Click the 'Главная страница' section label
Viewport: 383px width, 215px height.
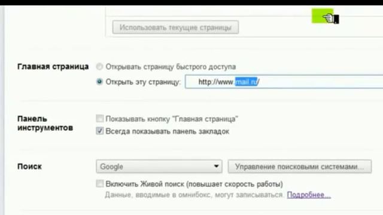(x=53, y=66)
